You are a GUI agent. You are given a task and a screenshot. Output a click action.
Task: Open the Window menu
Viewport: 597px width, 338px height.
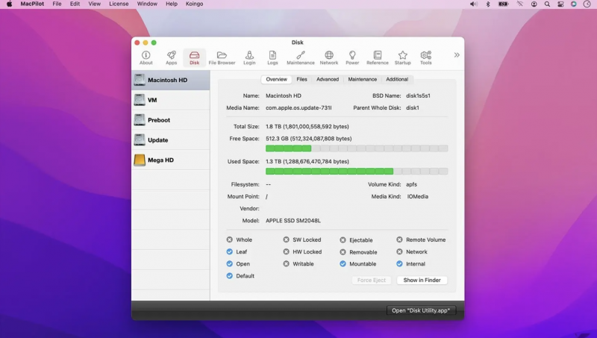point(147,4)
